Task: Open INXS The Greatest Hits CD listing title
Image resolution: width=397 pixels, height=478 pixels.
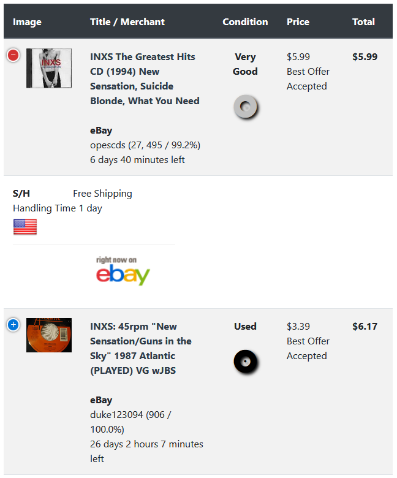Action: pyautogui.click(x=145, y=78)
